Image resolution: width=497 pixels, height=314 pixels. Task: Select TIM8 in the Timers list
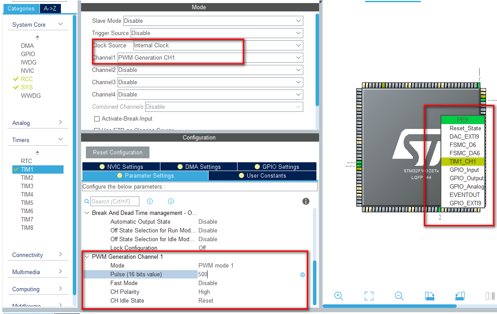point(27,228)
